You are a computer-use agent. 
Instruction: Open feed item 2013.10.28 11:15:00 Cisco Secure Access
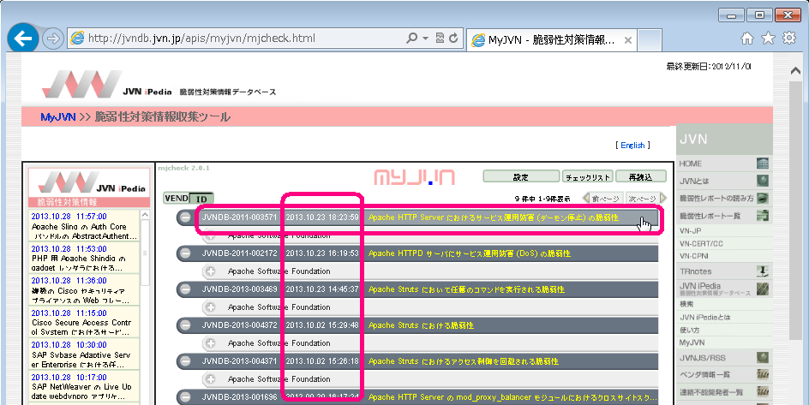tap(84, 323)
